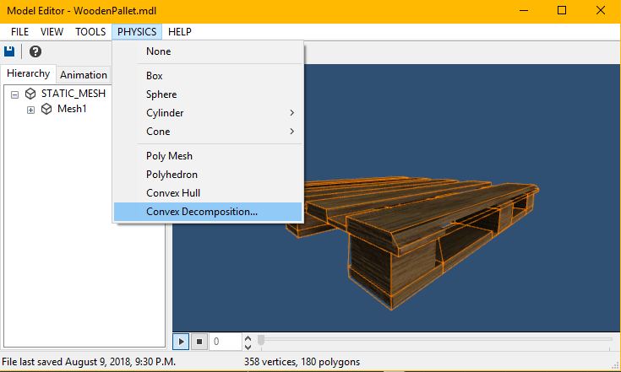This screenshot has width=621, height=372.
Task: Open help via question mark icon
Action: click(x=35, y=51)
